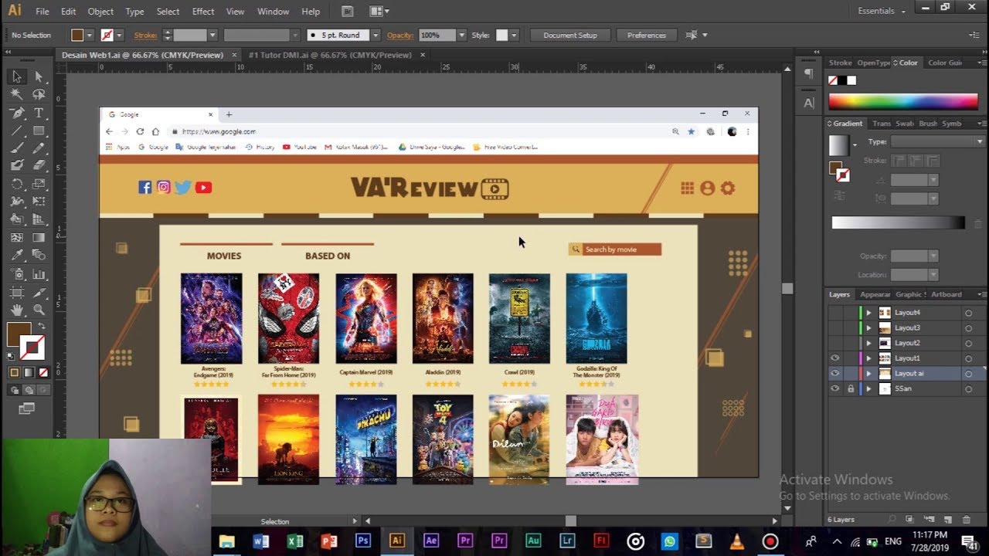The height and width of the screenshot is (556, 989).
Task: Set toolbar fill mode to None
Action: coord(43,372)
